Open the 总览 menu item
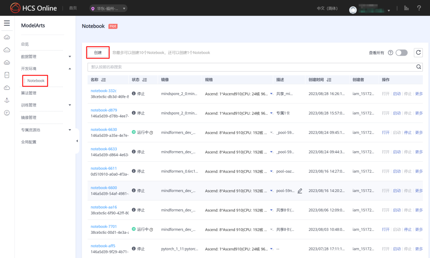The width and height of the screenshot is (430, 258). (x=25, y=44)
